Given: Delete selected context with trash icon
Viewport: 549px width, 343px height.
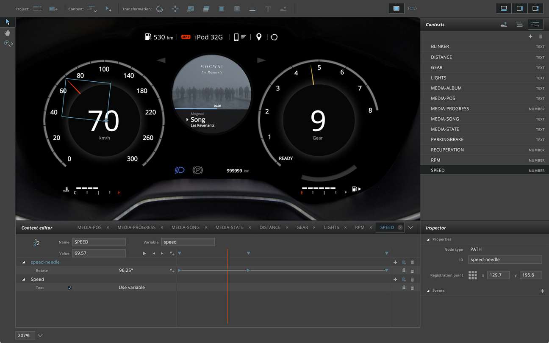Looking at the screenshot, I should (x=541, y=37).
